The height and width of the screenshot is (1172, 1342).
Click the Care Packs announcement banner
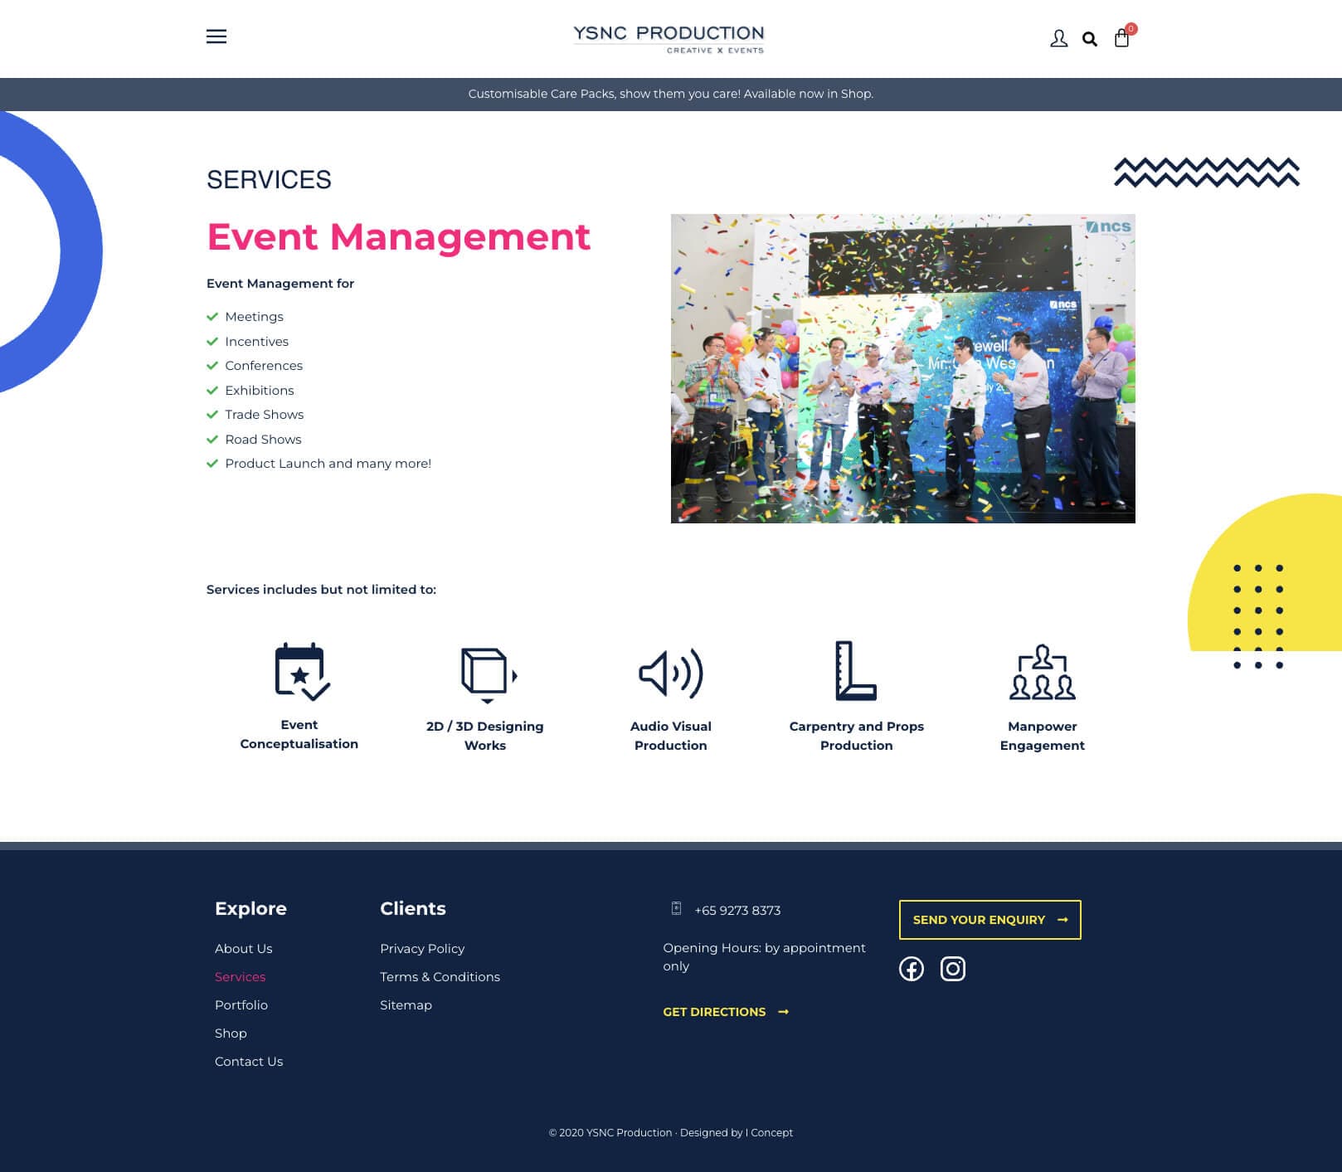tap(671, 94)
